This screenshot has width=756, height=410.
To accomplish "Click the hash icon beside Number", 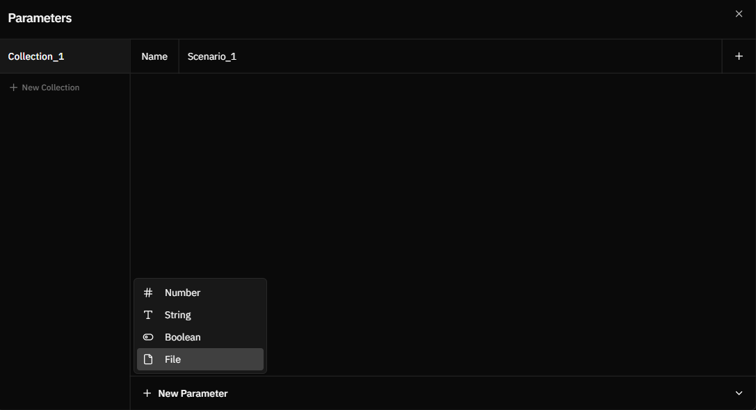I will (x=148, y=293).
